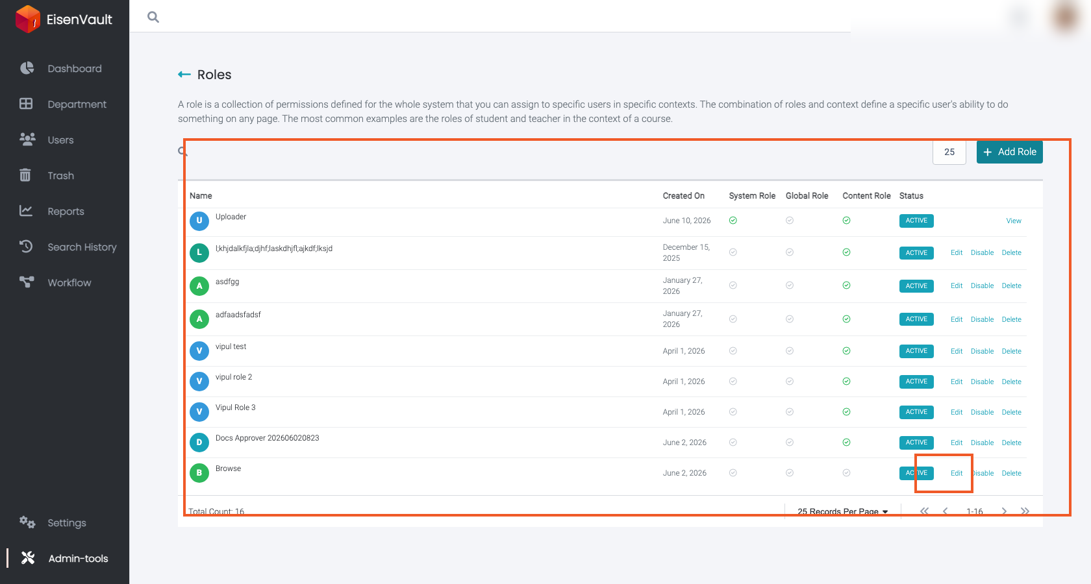
Task: Click the Docs Approver avatar circle
Action: coord(199,443)
